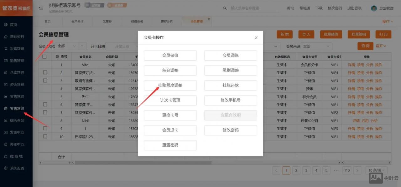Screen dimensions: 401x187
Task: Select 挂账还款 in the member card dialog
Action: click(x=230, y=85)
